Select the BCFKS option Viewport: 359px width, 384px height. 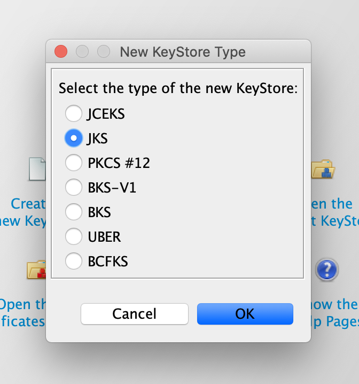pyautogui.click(x=73, y=261)
